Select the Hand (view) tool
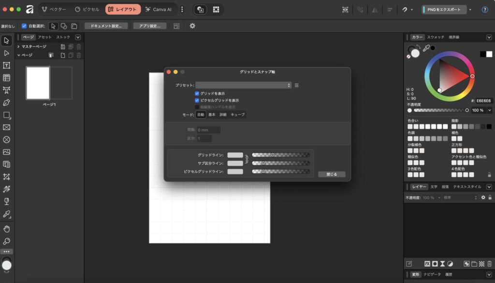Image resolution: width=495 pixels, height=283 pixels. (x=7, y=229)
